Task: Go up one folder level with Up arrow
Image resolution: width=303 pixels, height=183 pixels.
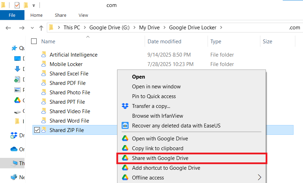Action: [41, 28]
